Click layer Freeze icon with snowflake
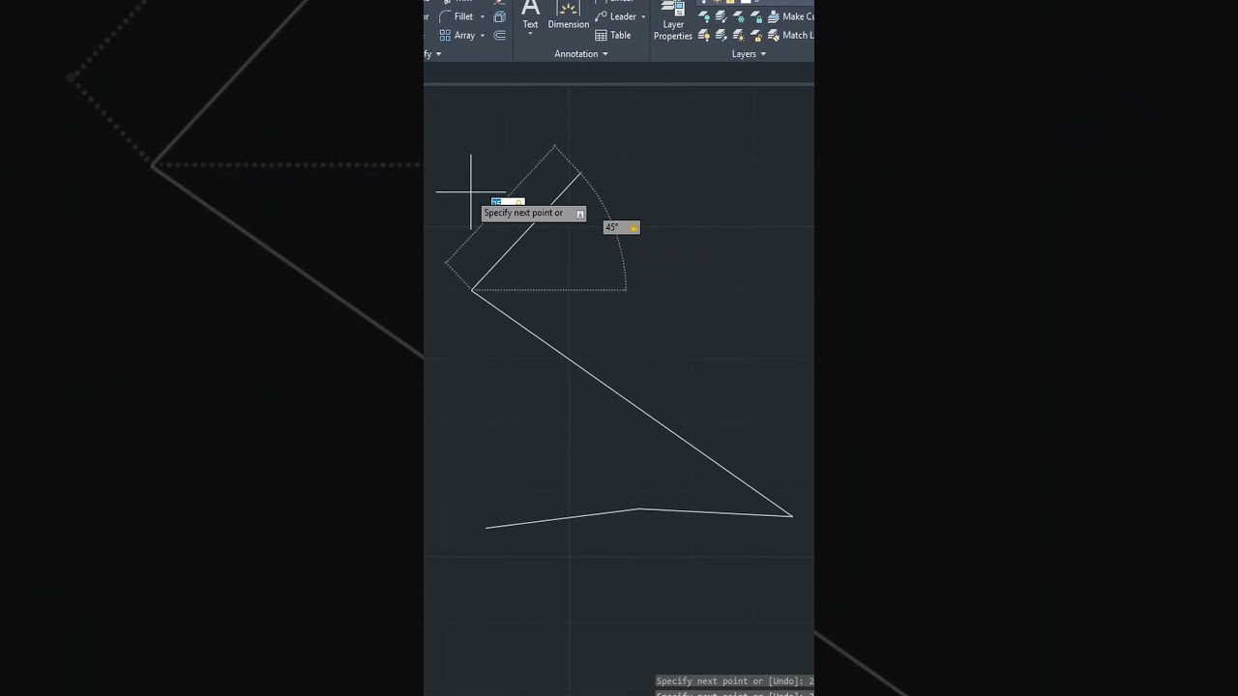 tap(739, 16)
